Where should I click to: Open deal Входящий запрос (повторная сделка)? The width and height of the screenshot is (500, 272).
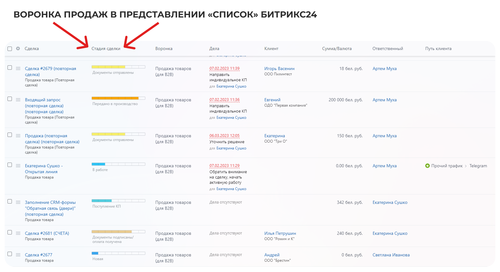(44, 106)
